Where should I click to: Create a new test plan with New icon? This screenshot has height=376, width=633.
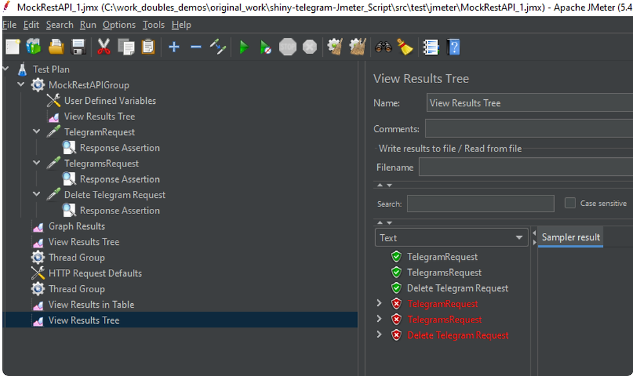(x=12, y=47)
